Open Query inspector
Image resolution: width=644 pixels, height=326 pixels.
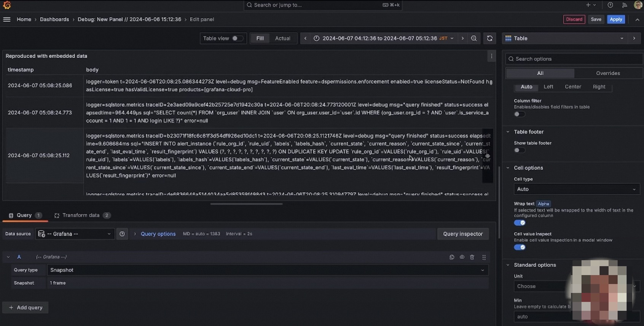coord(463,234)
